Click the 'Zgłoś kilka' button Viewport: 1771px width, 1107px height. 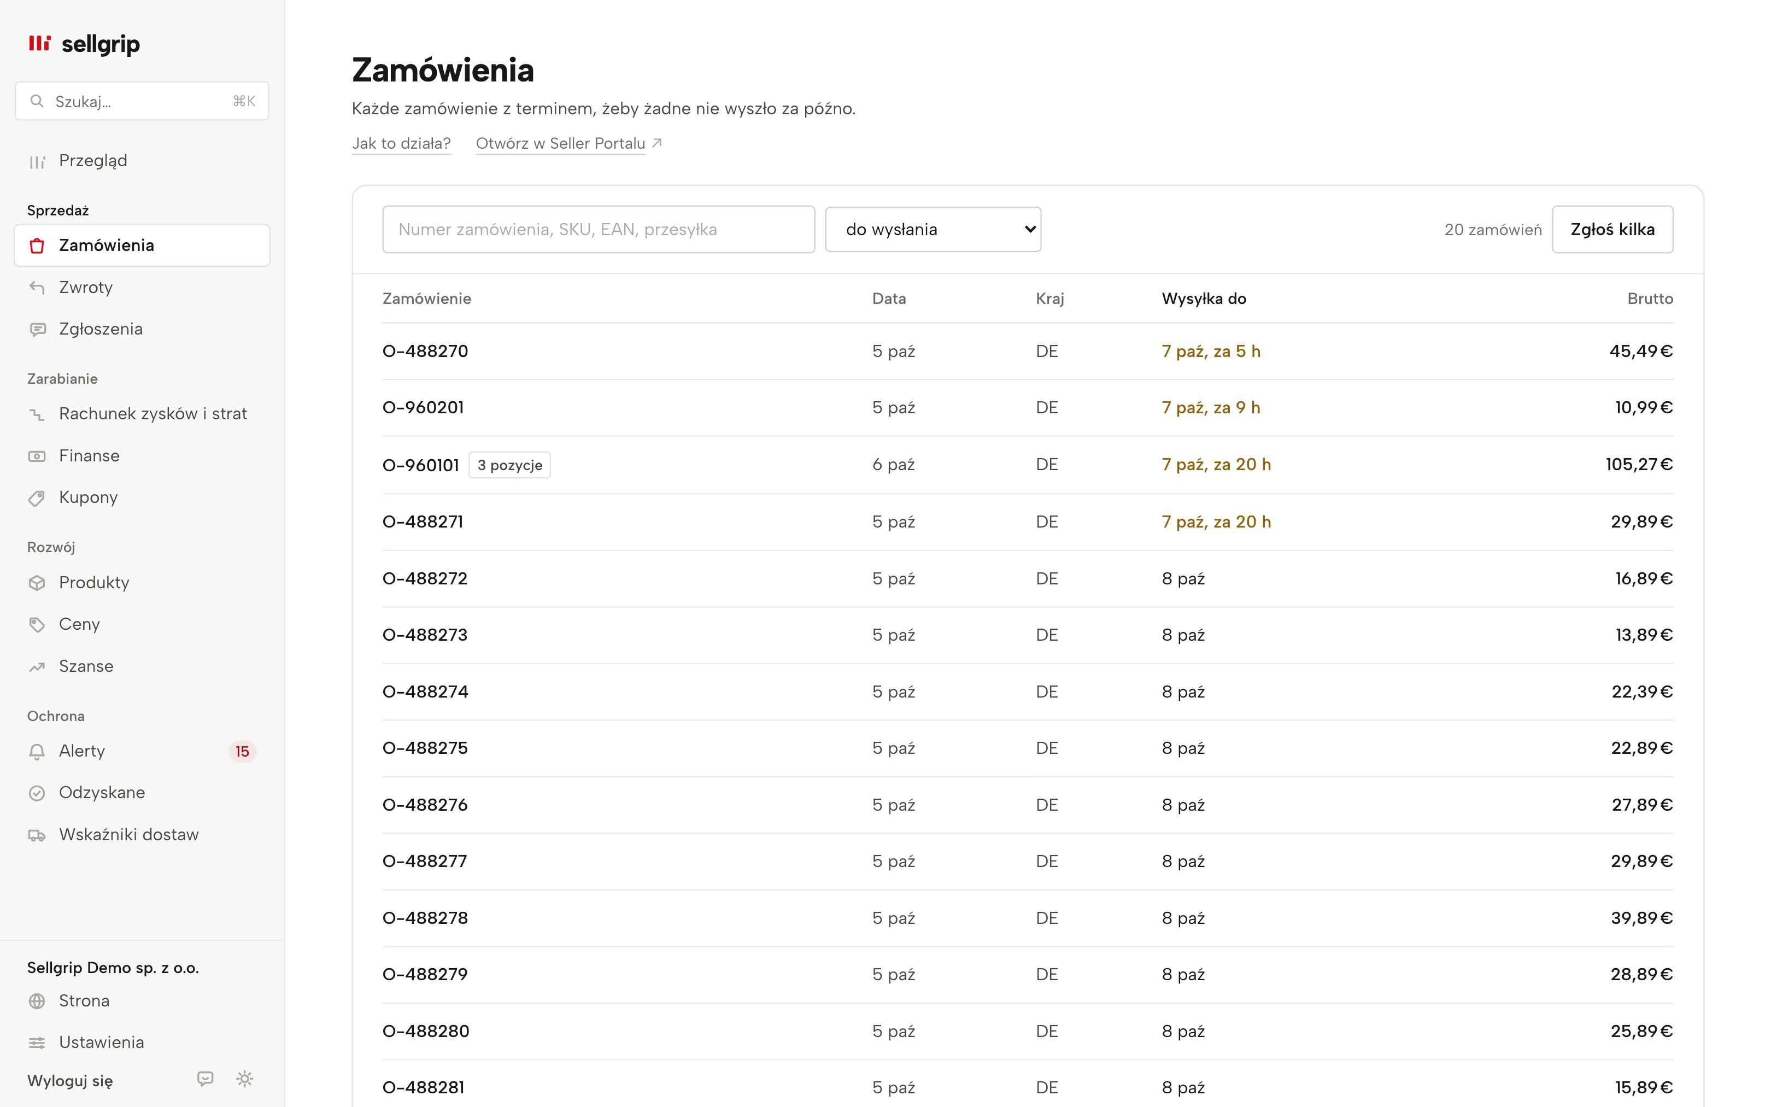[x=1612, y=229]
